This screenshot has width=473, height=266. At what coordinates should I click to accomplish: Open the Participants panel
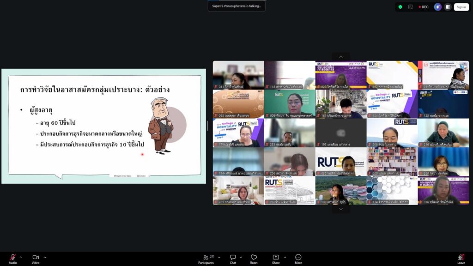pyautogui.click(x=206, y=258)
